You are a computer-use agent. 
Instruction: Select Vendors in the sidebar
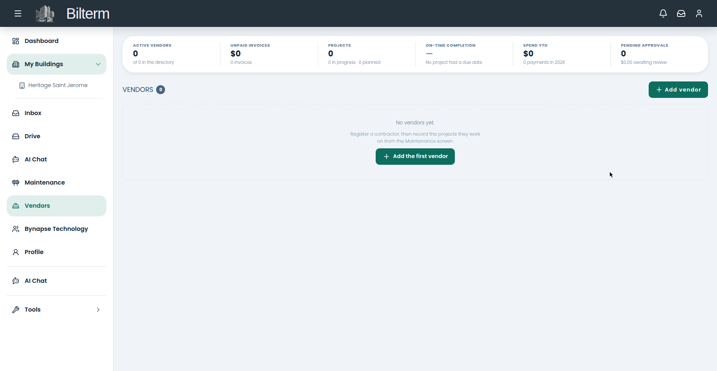pyautogui.click(x=56, y=206)
